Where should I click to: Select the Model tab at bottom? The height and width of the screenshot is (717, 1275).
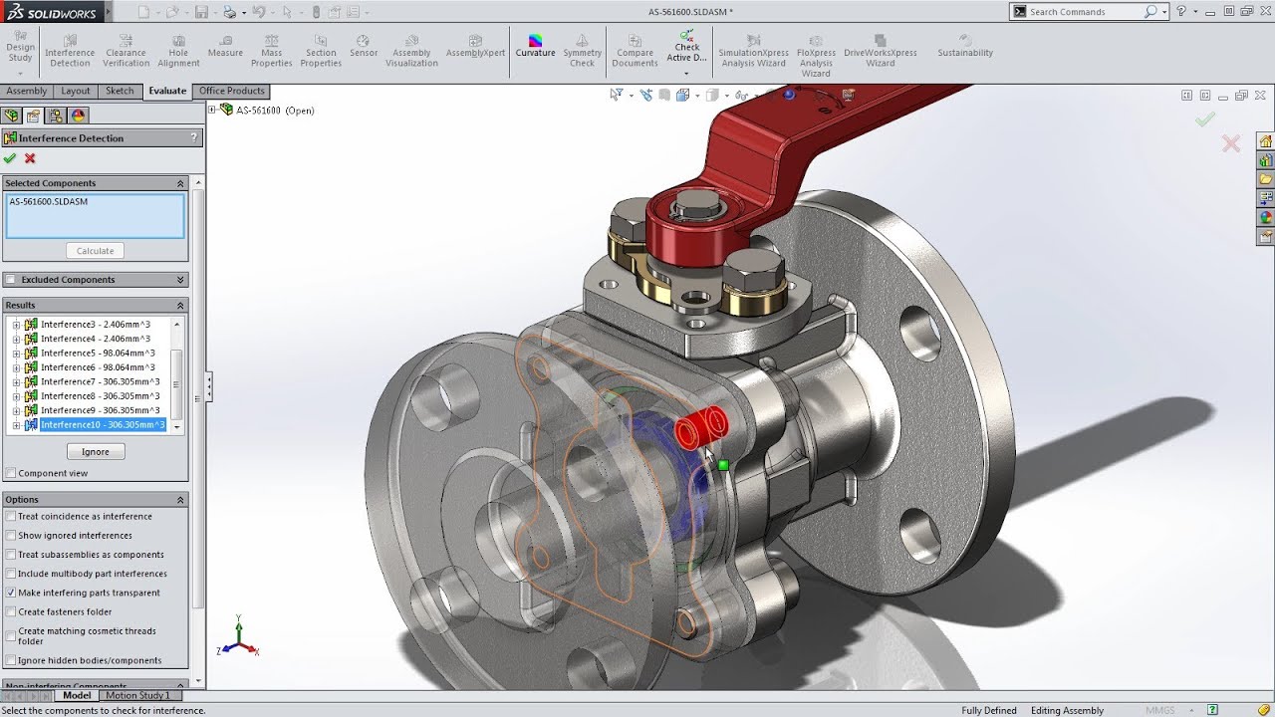click(x=77, y=695)
